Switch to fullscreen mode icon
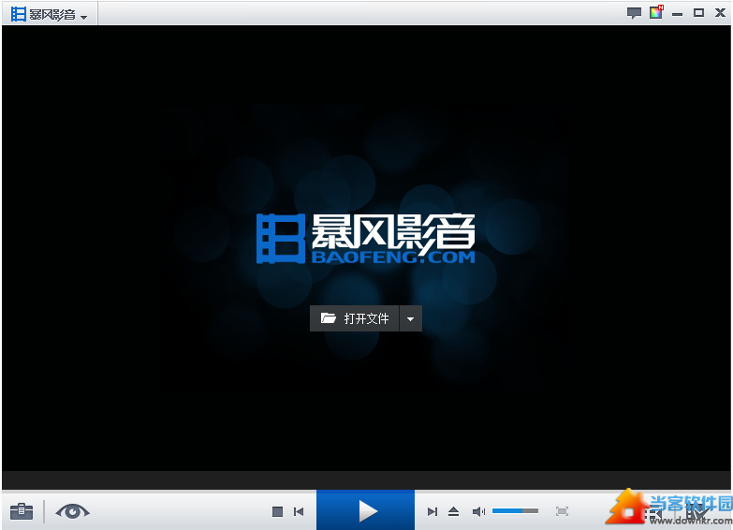This screenshot has width=733, height=530. pyautogui.click(x=563, y=511)
